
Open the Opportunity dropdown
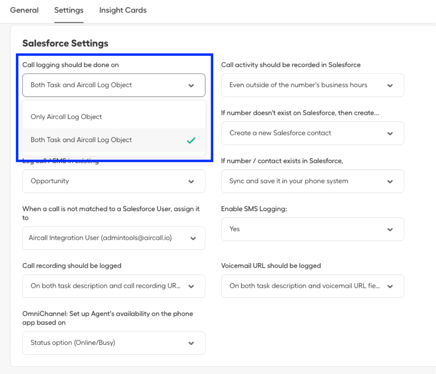113,181
